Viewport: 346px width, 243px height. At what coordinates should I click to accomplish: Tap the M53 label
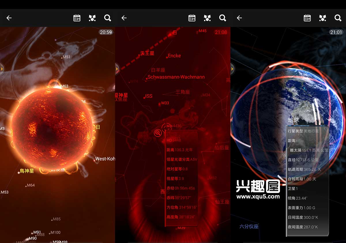[5, 192]
